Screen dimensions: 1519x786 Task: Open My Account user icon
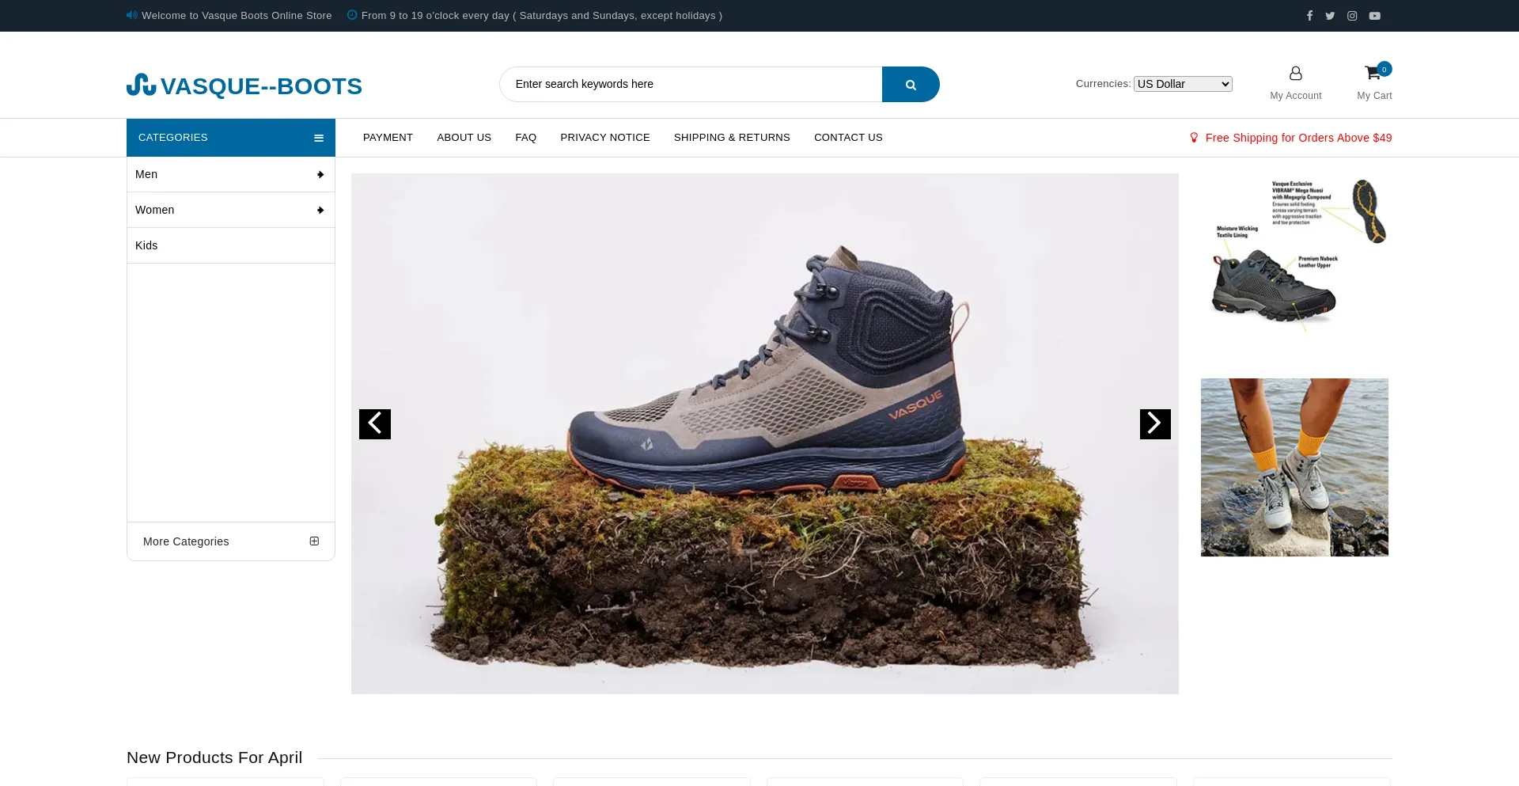pos(1295,74)
